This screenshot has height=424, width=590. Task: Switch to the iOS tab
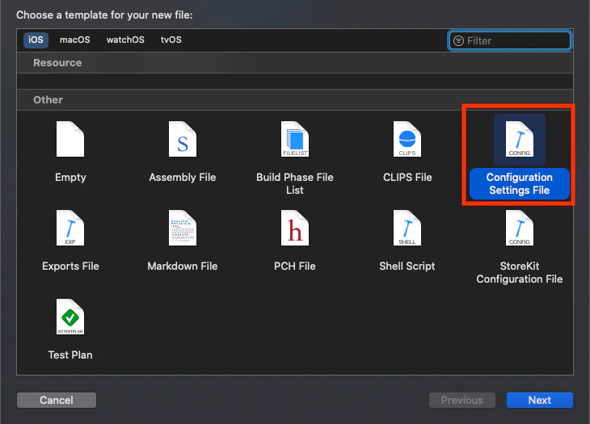(36, 40)
